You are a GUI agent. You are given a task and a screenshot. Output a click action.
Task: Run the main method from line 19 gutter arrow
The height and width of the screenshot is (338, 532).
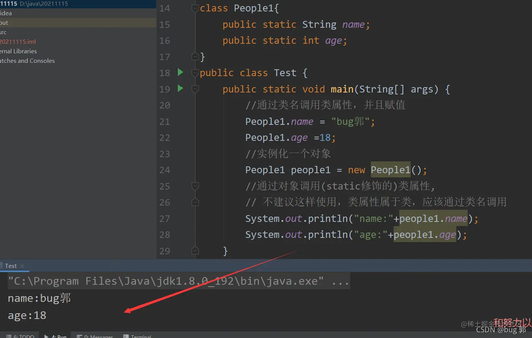tap(181, 89)
